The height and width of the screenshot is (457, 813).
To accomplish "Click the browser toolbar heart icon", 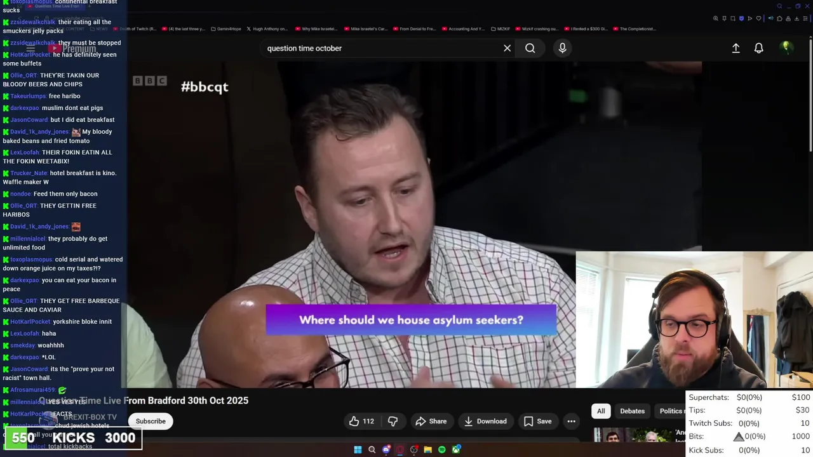I will pos(758,18).
